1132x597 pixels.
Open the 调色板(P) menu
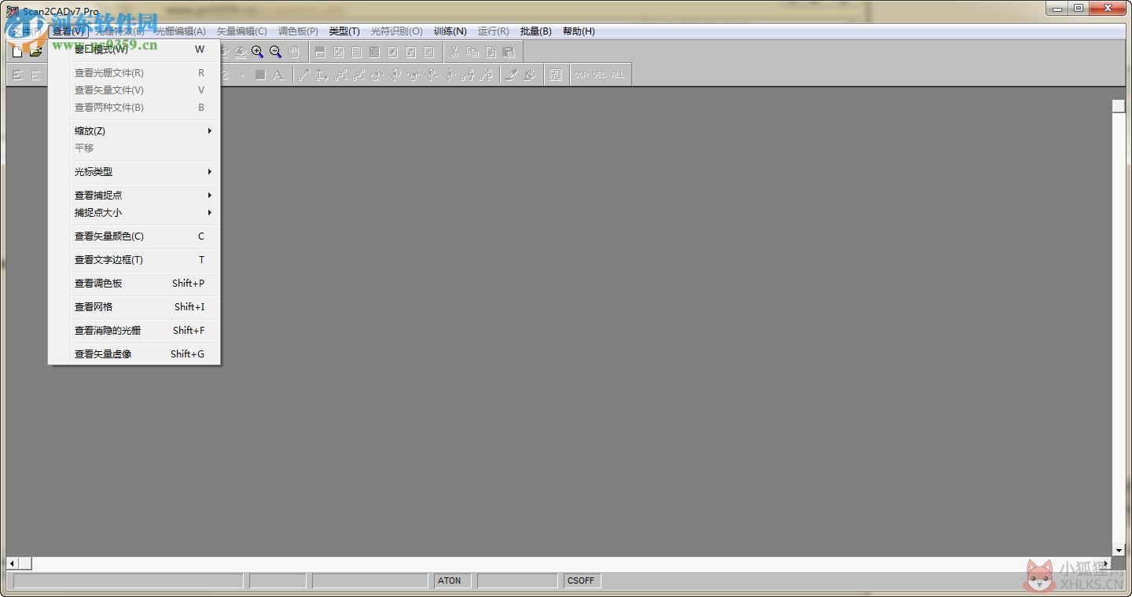tap(298, 31)
